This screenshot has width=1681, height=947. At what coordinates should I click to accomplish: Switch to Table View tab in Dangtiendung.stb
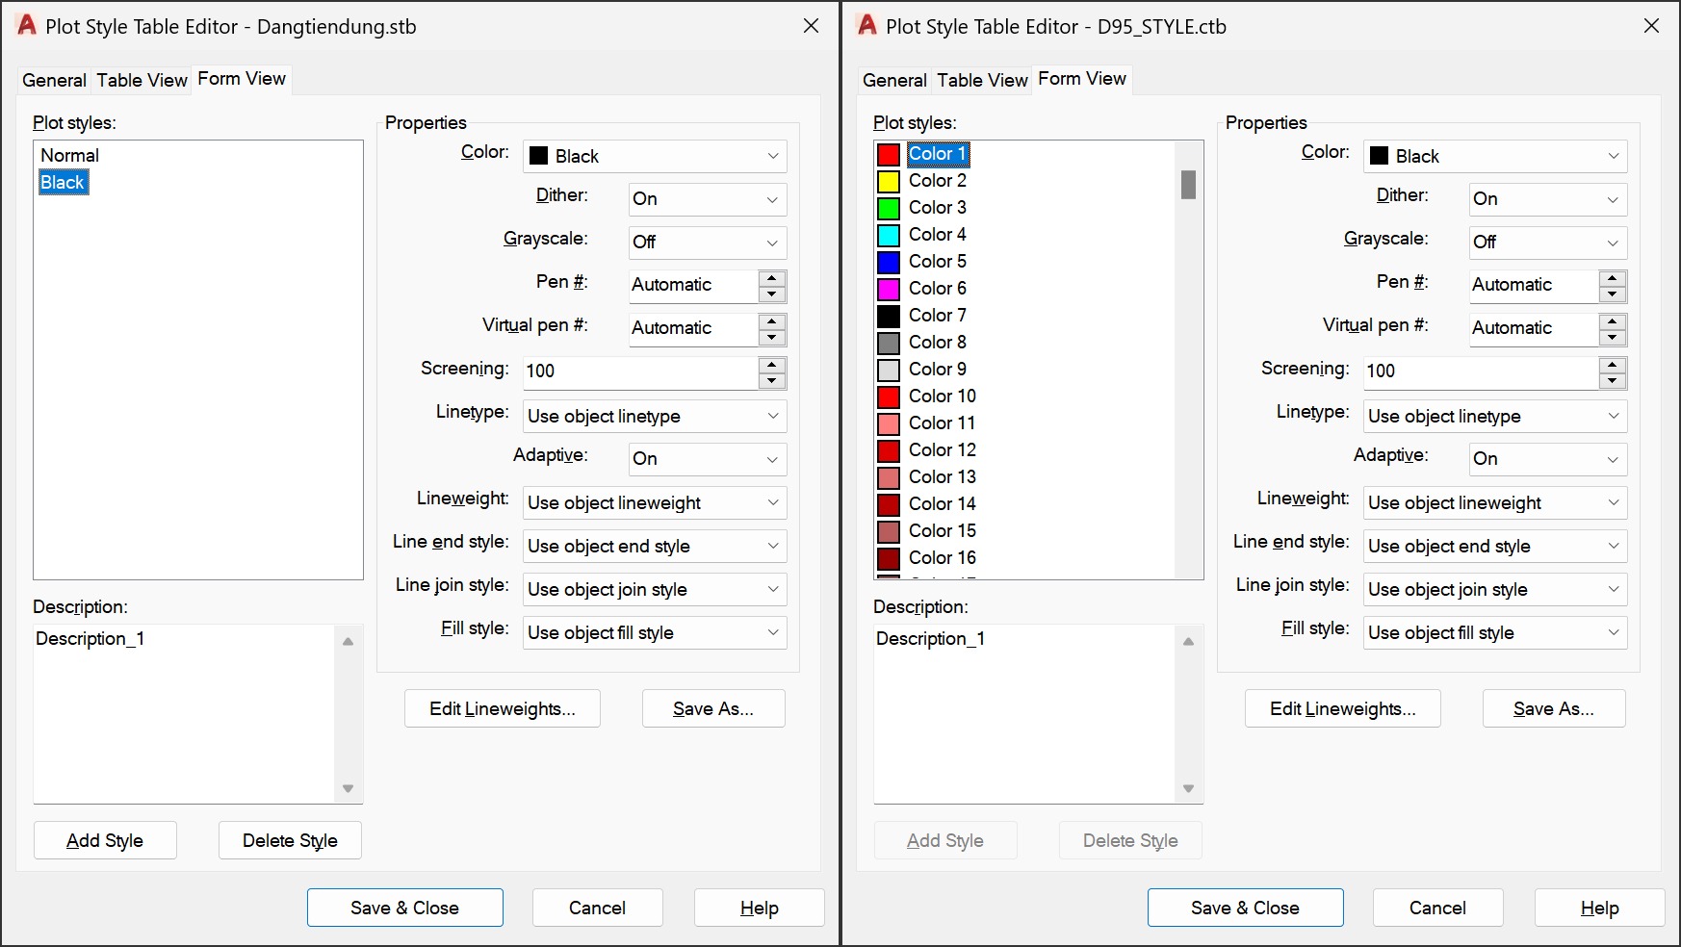pos(142,80)
